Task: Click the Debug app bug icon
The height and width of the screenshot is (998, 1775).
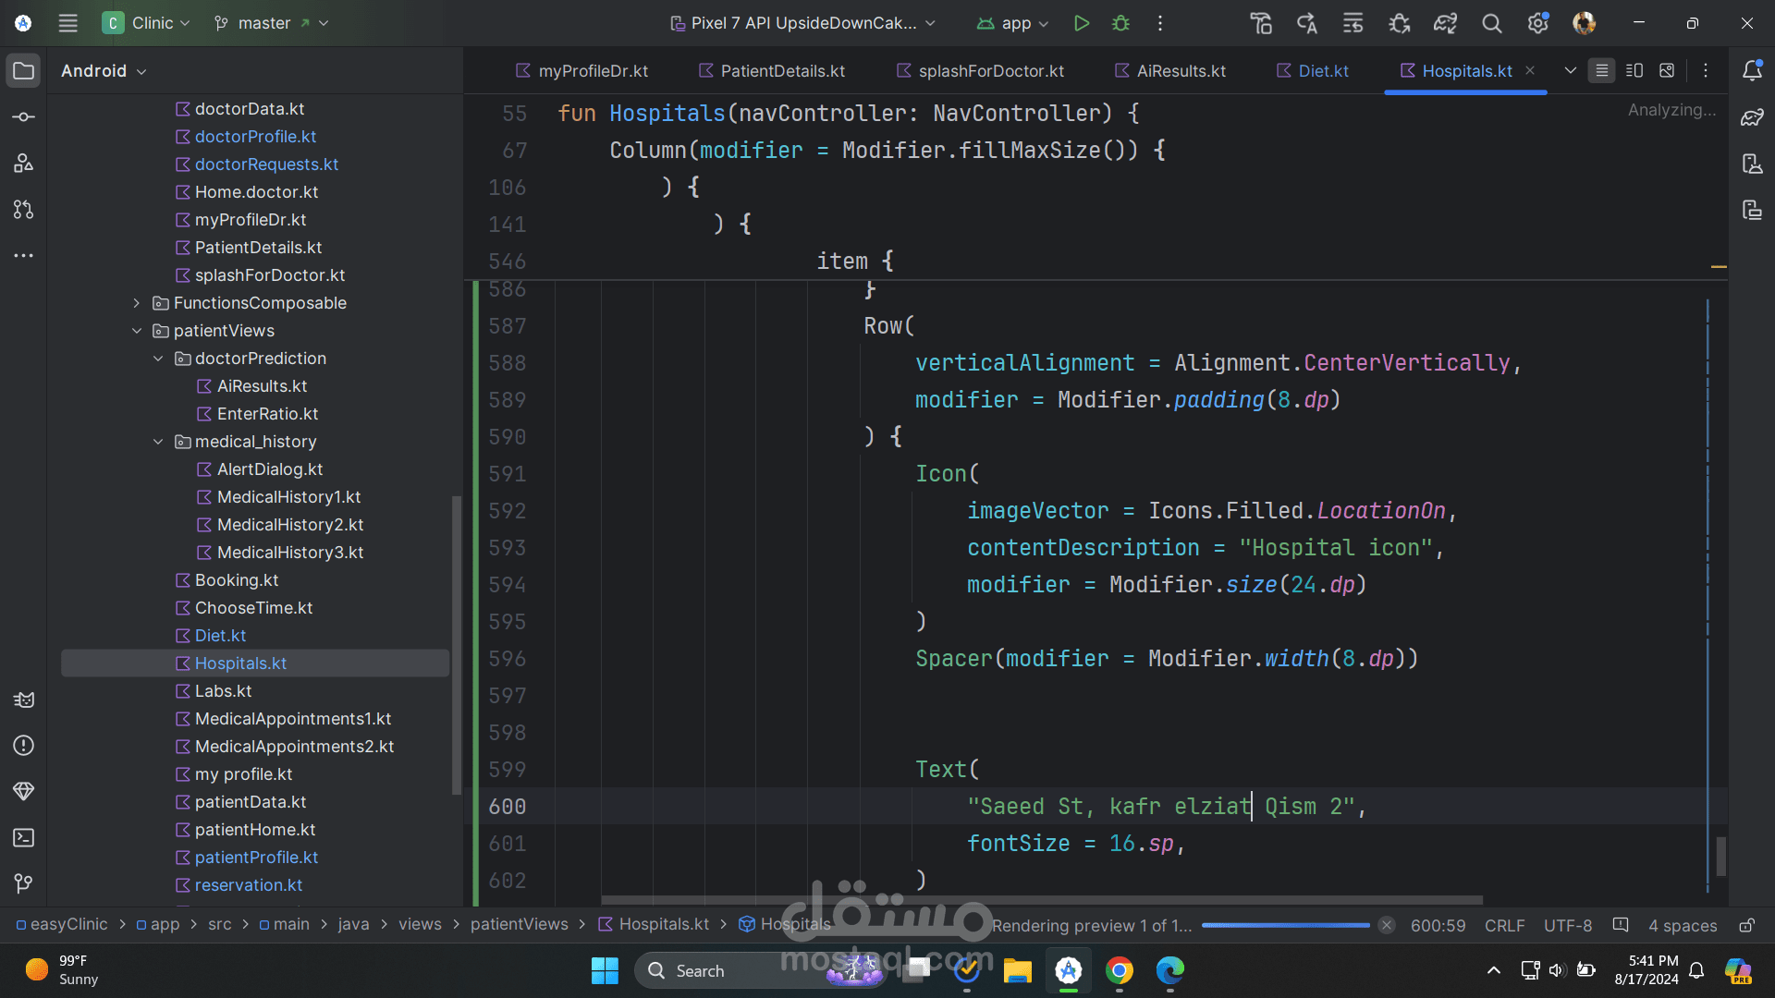Action: coord(1120,23)
